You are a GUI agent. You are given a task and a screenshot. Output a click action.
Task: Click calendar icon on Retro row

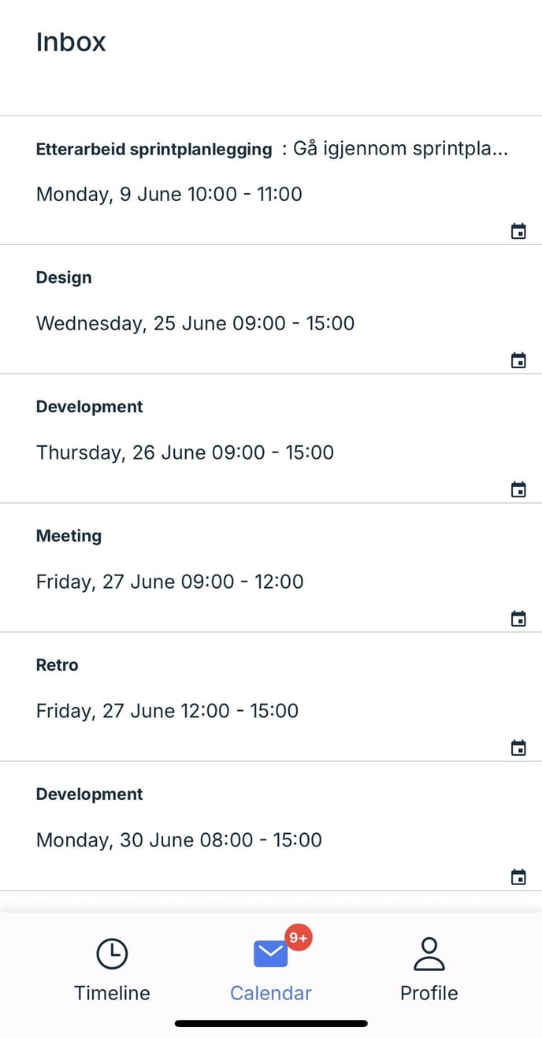pyautogui.click(x=518, y=748)
